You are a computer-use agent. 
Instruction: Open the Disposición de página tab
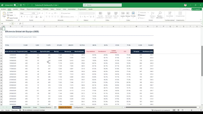(x=33, y=9)
